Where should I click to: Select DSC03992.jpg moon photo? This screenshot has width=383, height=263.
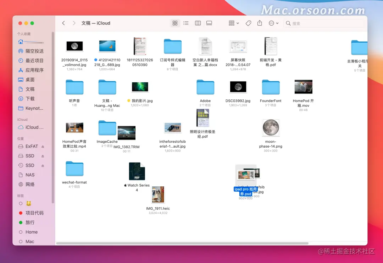(238, 87)
